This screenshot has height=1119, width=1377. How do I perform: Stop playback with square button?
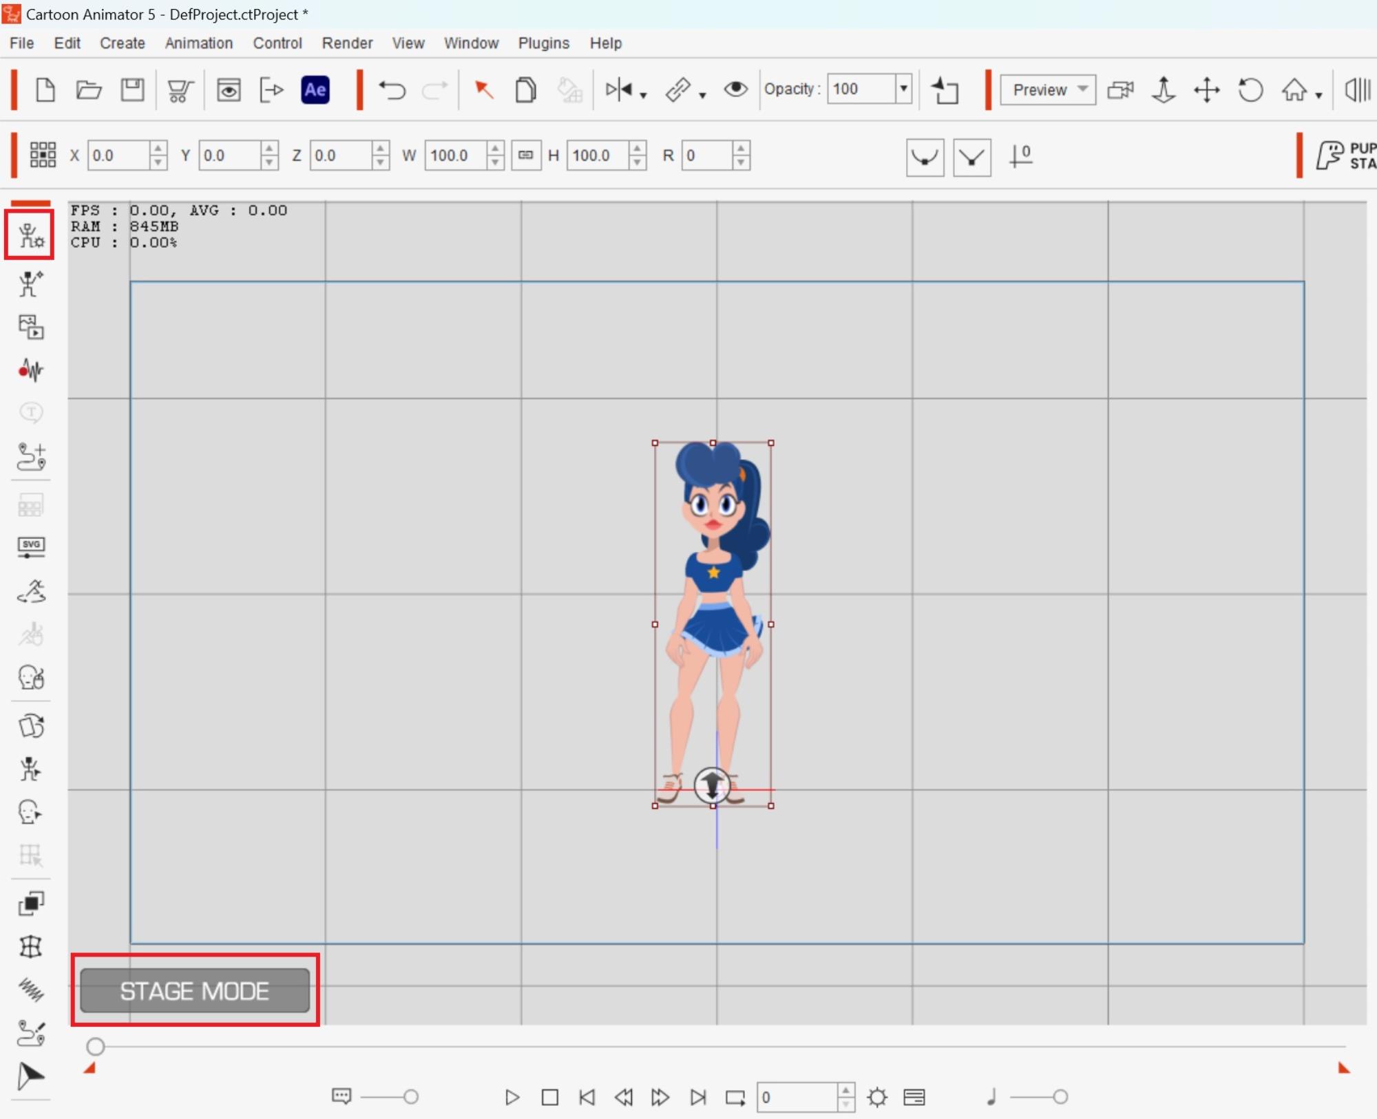click(x=549, y=1097)
